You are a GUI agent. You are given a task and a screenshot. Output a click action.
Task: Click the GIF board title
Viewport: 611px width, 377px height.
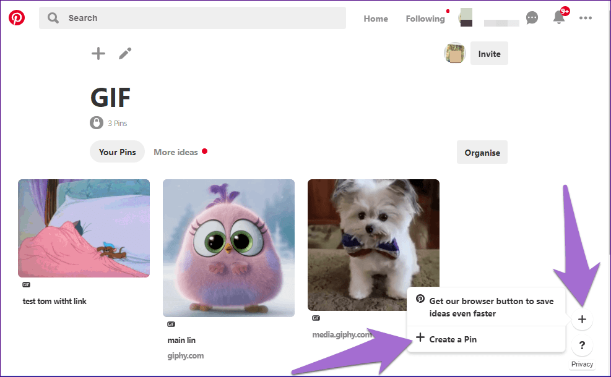(x=110, y=97)
